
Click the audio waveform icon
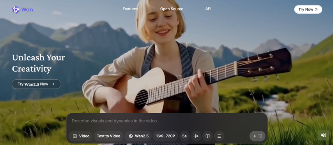[196, 136]
